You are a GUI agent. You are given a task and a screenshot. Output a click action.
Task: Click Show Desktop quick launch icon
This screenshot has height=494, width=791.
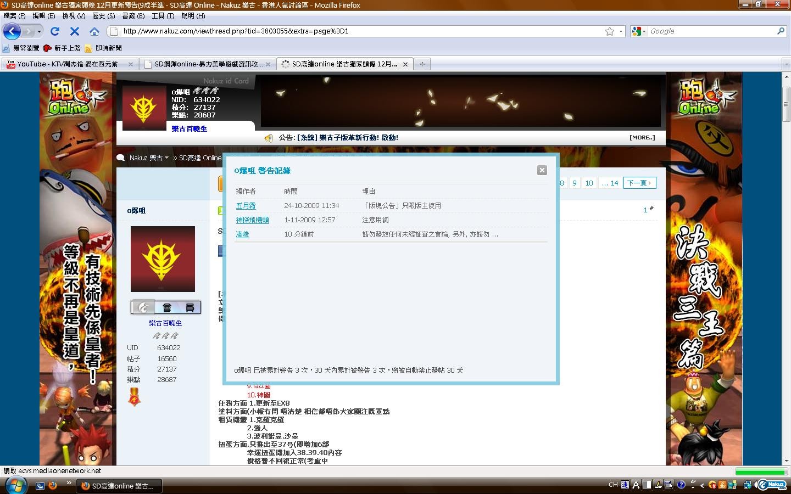(40, 485)
